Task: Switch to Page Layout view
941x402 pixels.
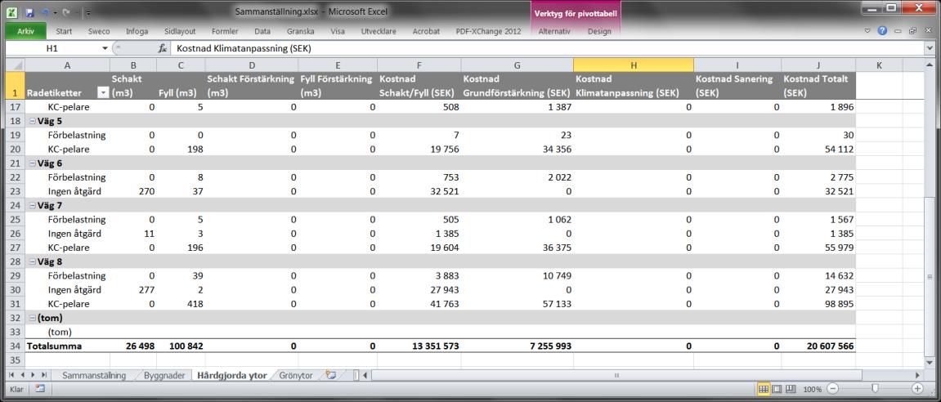Action: tap(777, 389)
